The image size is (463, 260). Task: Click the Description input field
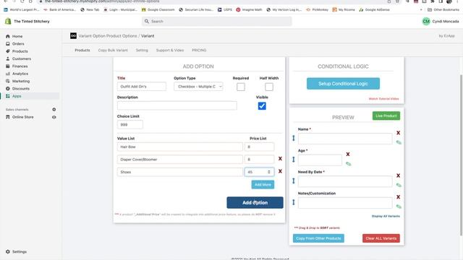177,105
